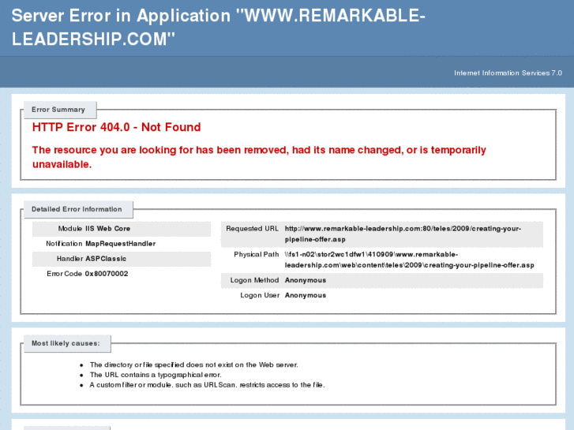Click the "Internet Information Services 7.0" label

point(508,73)
